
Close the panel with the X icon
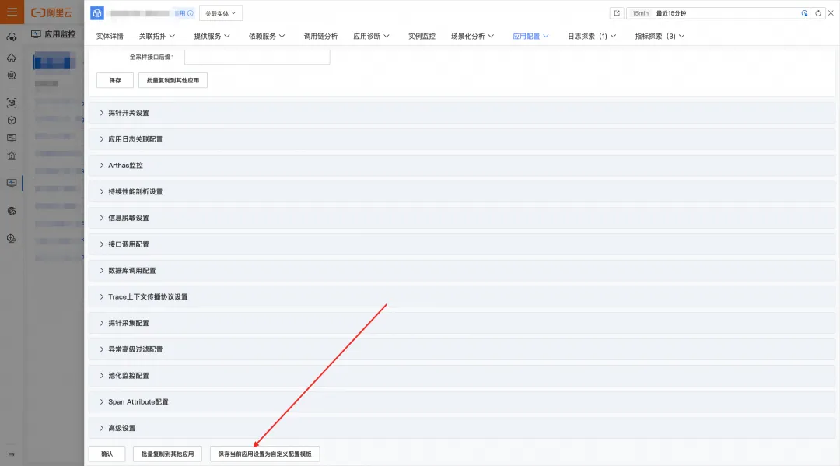(x=831, y=13)
